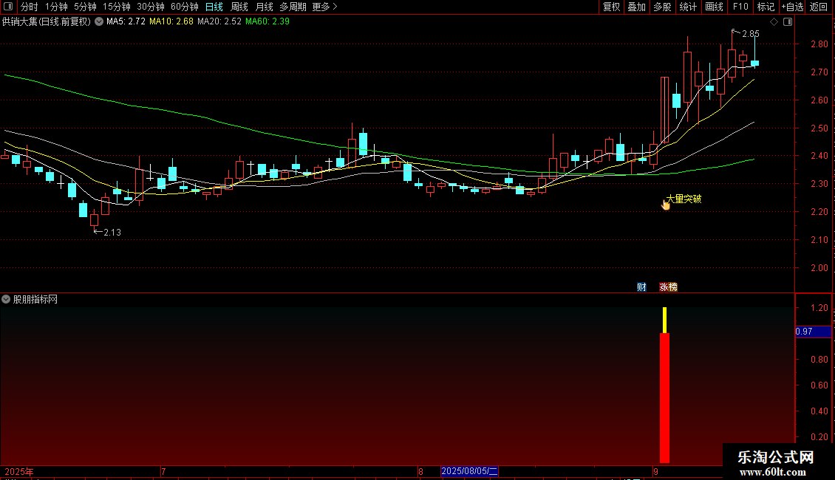Screen dimensions: 835x480
Task: Select the 周线 weekly chart tab
Action: pyautogui.click(x=239, y=7)
